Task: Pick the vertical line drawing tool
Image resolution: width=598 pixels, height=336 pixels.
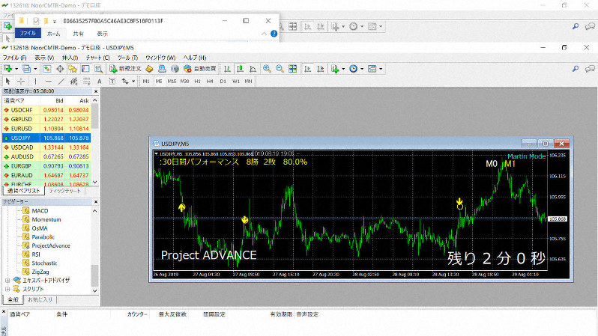Action: [x=36, y=81]
